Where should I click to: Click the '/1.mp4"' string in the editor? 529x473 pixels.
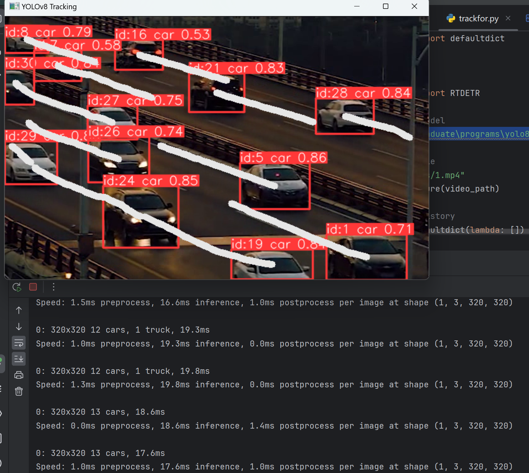pyautogui.click(x=448, y=175)
